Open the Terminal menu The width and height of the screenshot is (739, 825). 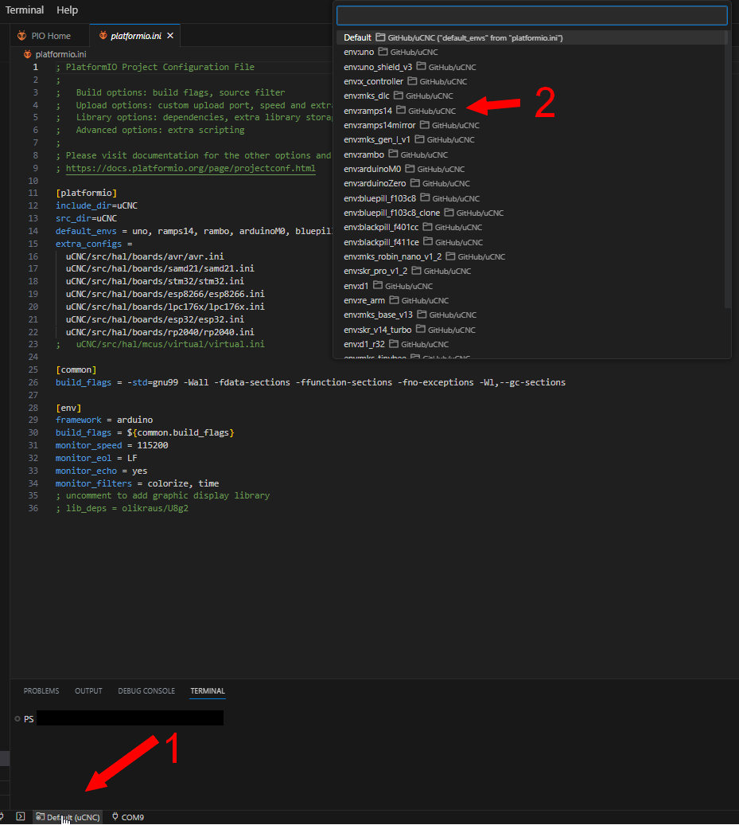(24, 10)
